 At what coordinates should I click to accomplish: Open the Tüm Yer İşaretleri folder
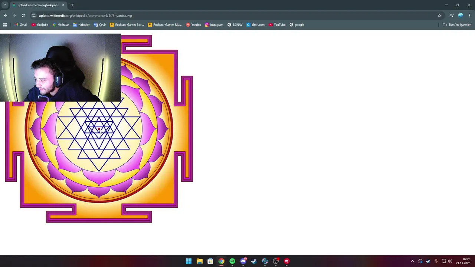click(x=457, y=25)
